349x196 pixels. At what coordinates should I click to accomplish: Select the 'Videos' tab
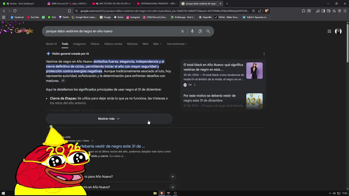[95, 44]
